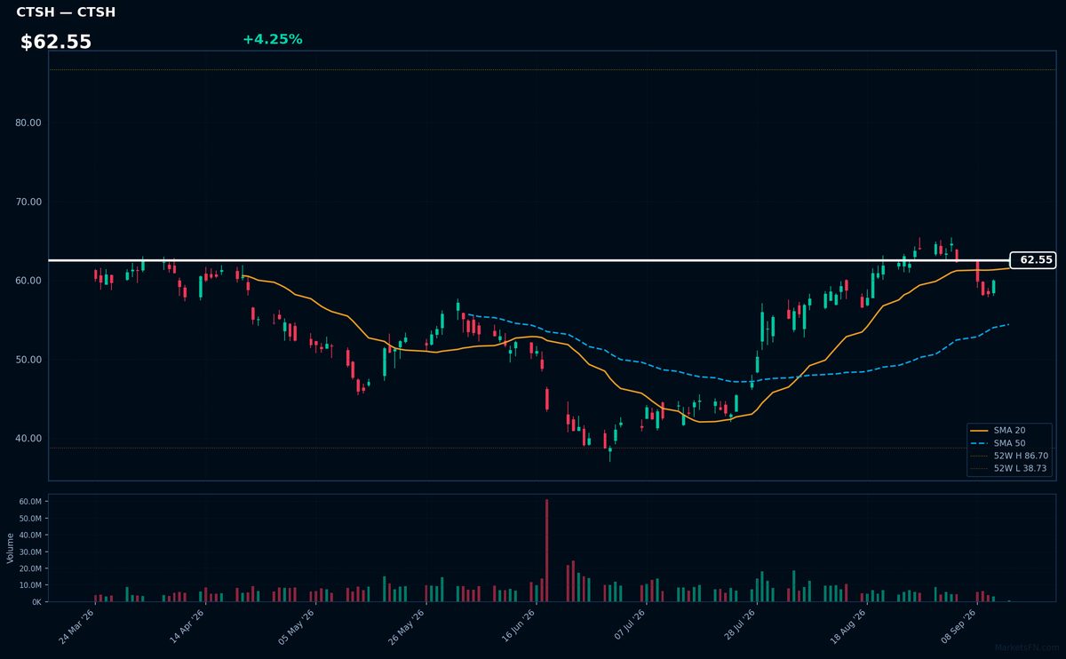The image size is (1066, 659).
Task: Click the 16 Jun '26 date label
Action: [518, 627]
